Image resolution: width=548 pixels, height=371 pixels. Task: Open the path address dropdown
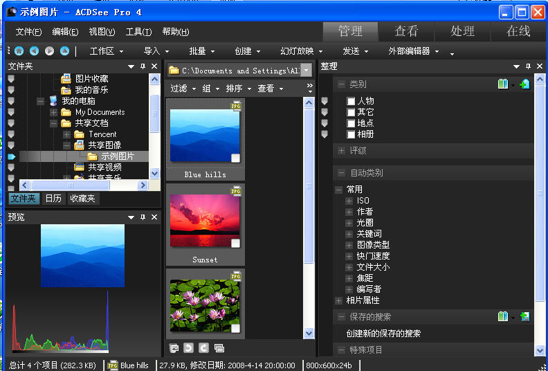306,71
